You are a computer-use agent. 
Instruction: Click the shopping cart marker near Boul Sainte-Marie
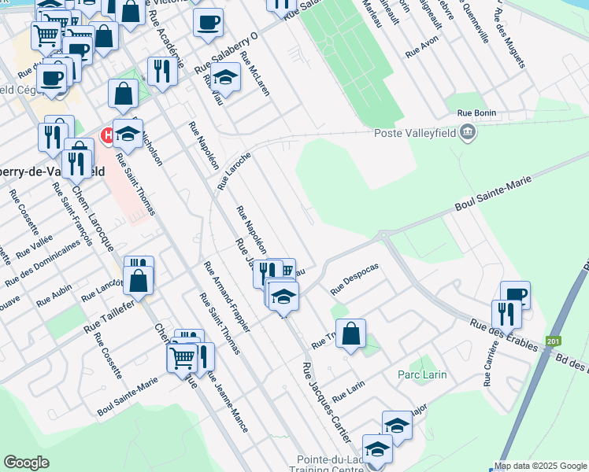click(x=182, y=359)
